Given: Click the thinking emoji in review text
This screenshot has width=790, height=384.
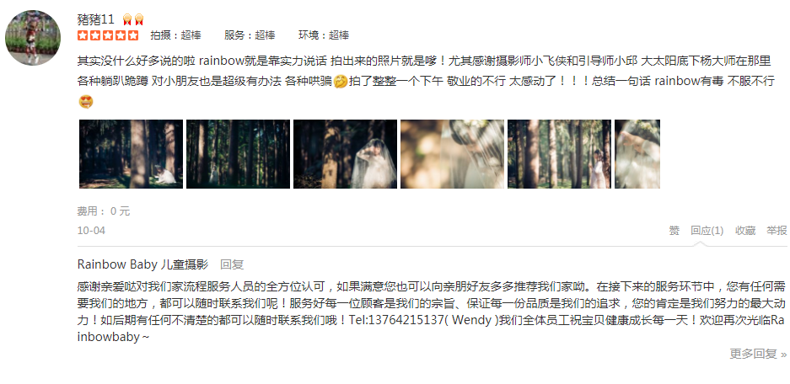Looking at the screenshot, I should [341, 81].
